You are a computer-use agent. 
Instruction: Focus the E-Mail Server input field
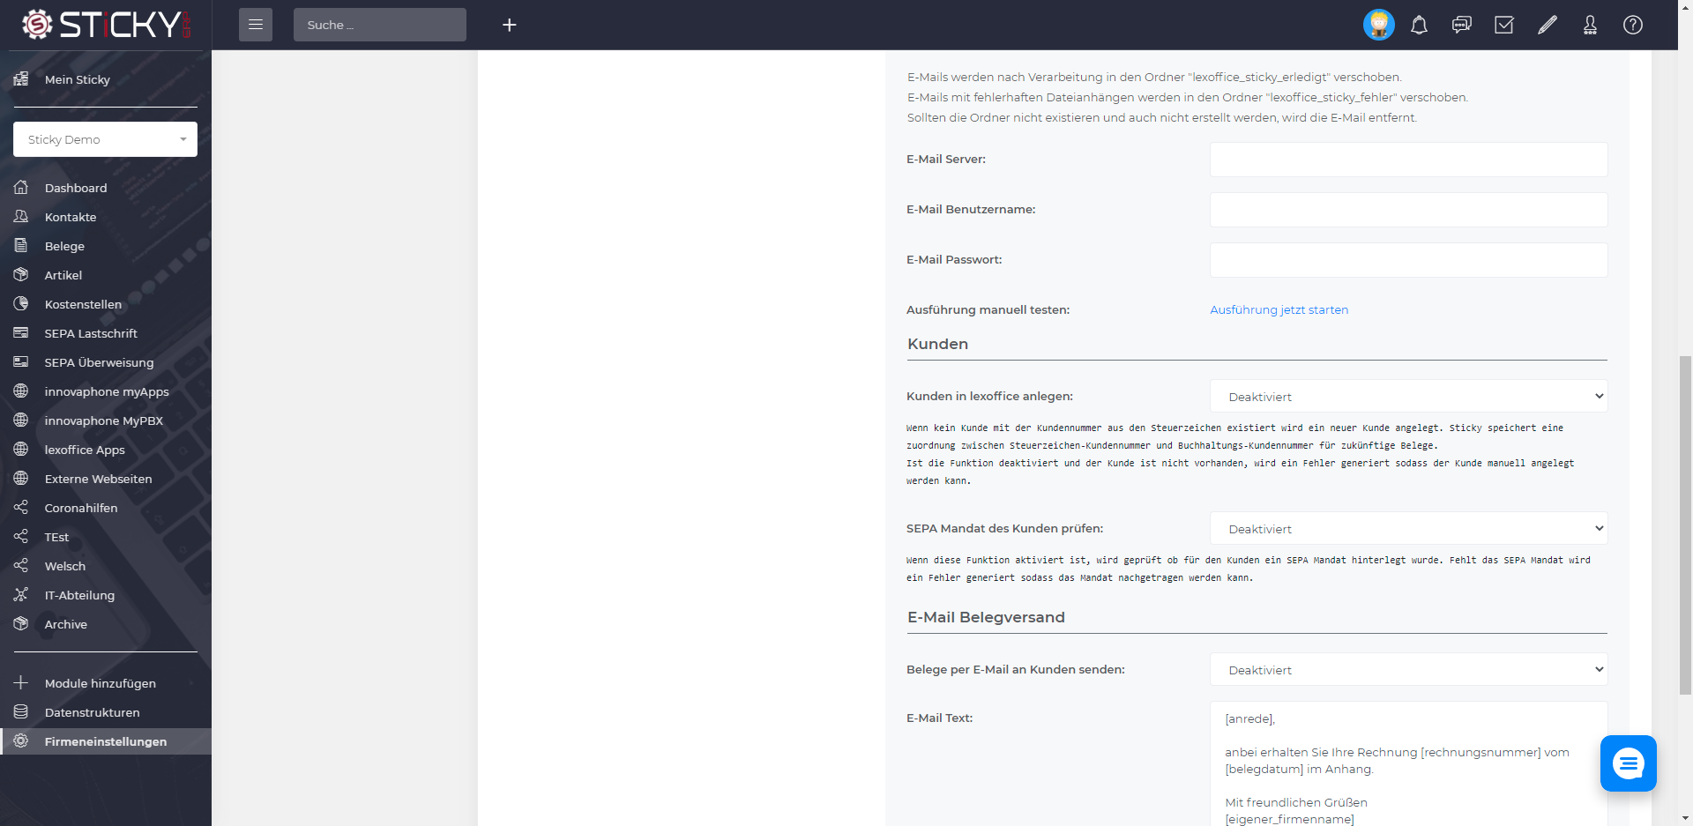pyautogui.click(x=1408, y=160)
